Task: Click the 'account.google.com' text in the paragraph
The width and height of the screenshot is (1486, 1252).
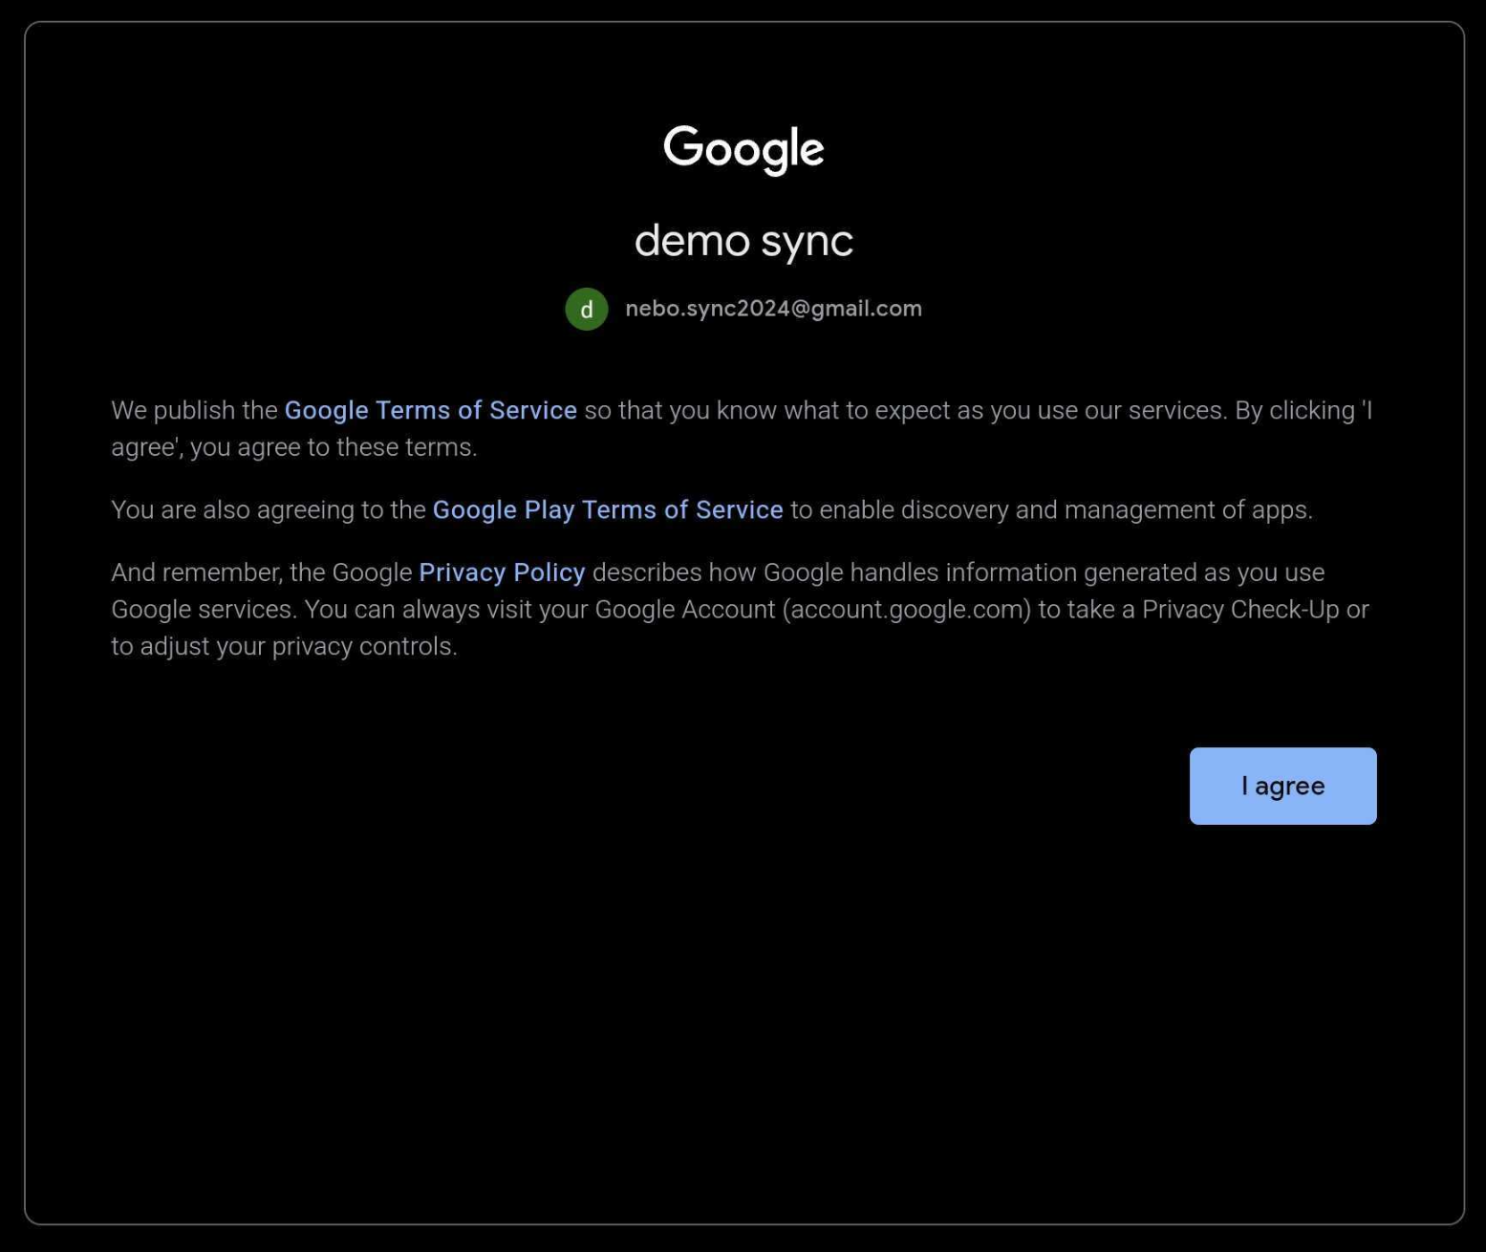Action: [x=907, y=610]
